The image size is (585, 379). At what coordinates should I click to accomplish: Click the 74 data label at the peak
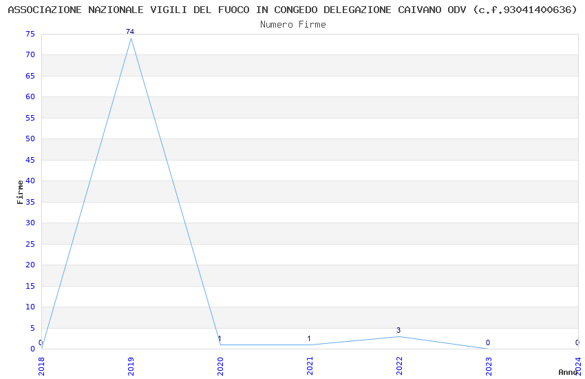130,32
